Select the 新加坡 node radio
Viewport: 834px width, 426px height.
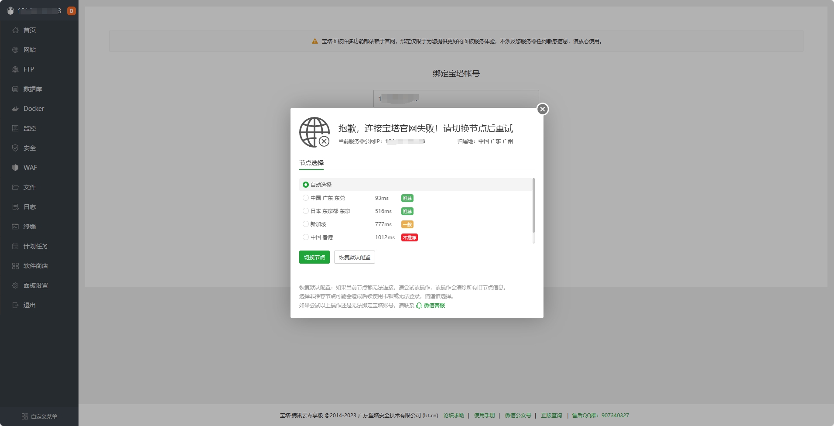coord(306,224)
